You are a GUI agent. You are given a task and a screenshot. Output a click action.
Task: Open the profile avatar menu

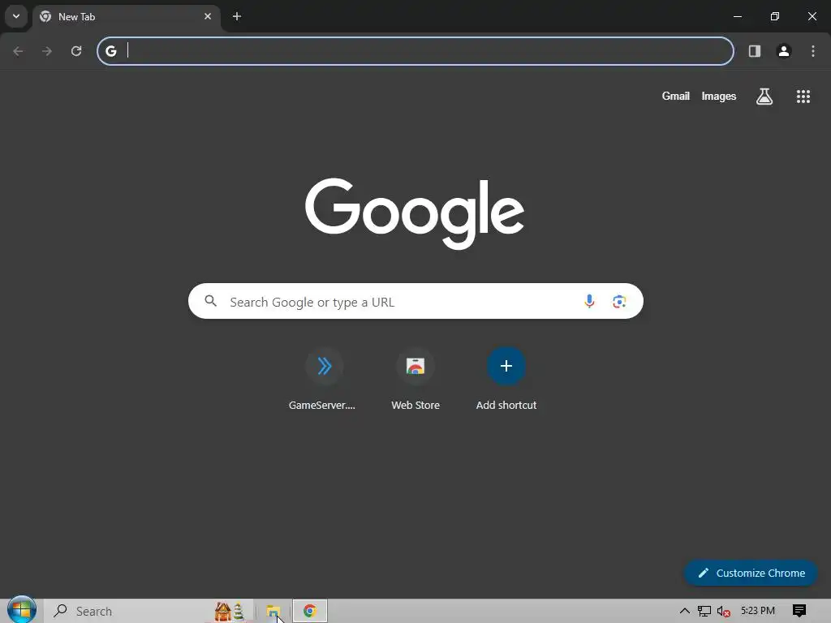point(784,51)
